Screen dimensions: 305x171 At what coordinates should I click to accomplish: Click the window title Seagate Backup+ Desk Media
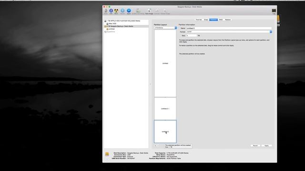[x=190, y=7]
